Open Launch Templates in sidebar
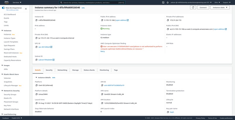This screenshot has height=120, width=235. tap(11, 42)
